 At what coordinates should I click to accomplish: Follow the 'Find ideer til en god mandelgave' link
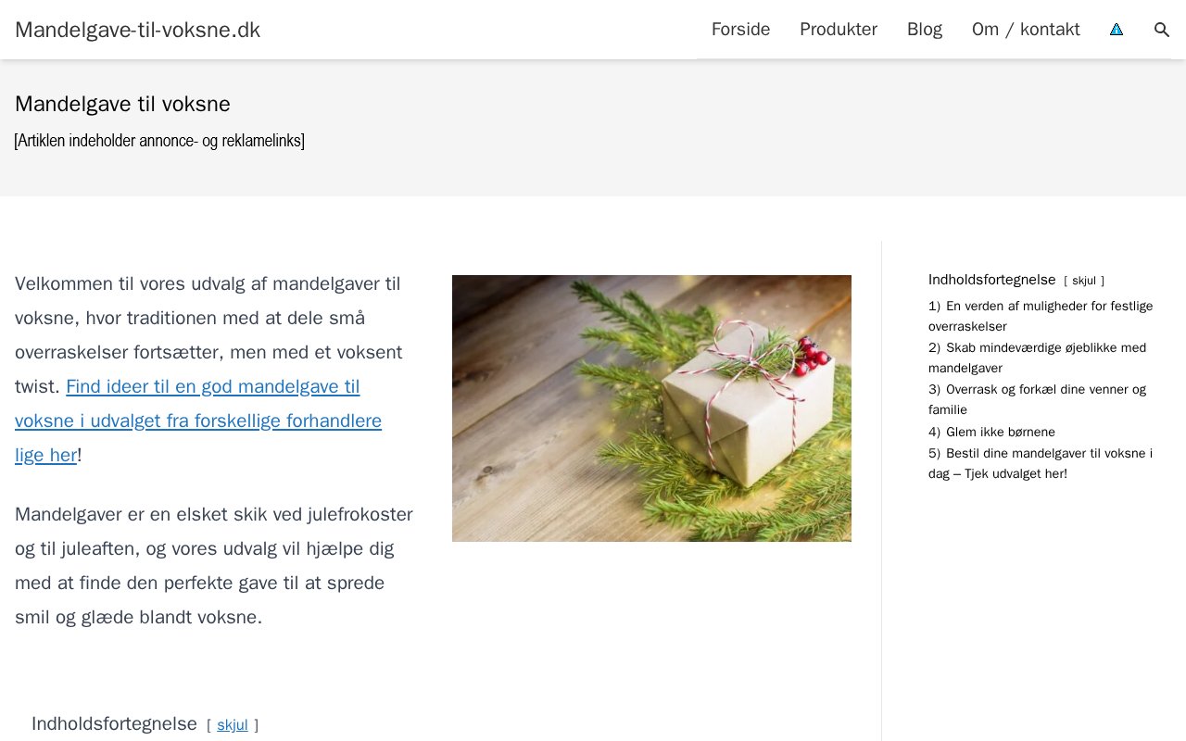198,421
